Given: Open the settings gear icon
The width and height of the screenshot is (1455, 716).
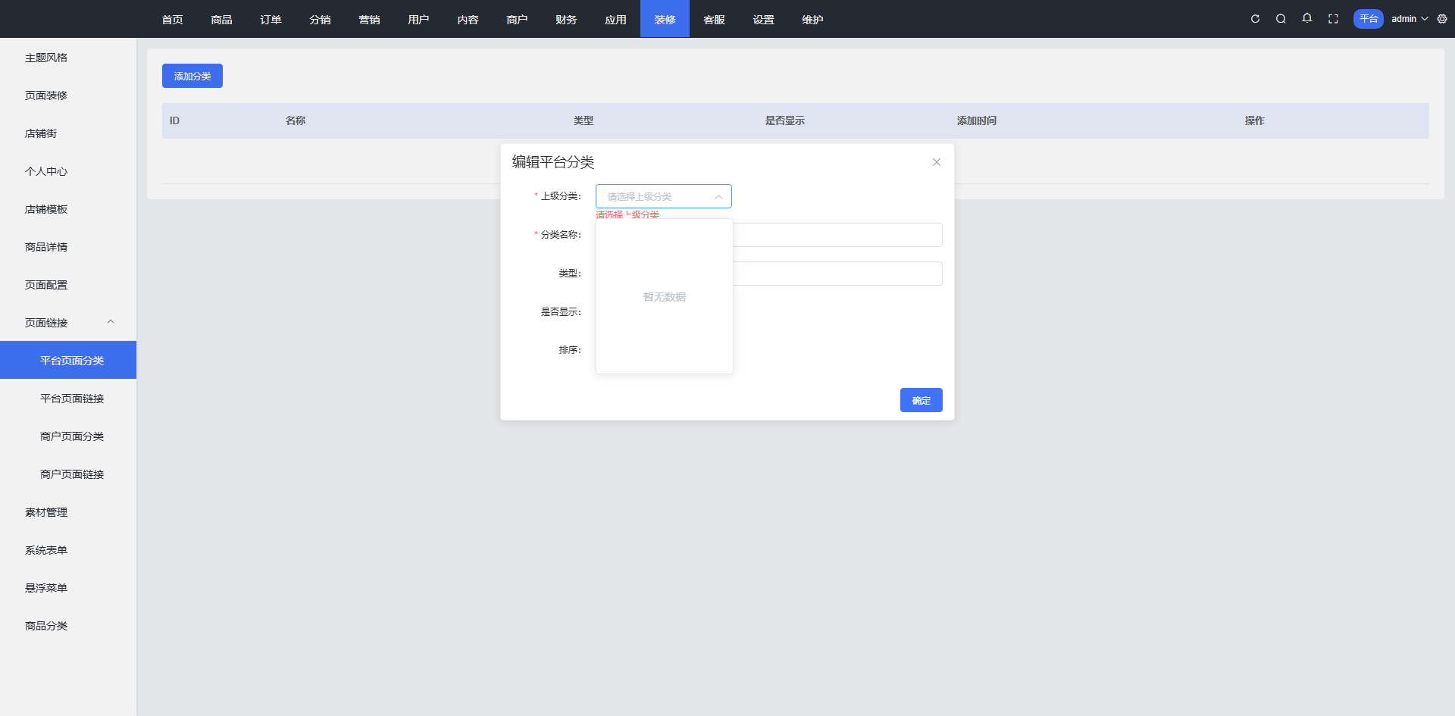Looking at the screenshot, I should (1442, 19).
